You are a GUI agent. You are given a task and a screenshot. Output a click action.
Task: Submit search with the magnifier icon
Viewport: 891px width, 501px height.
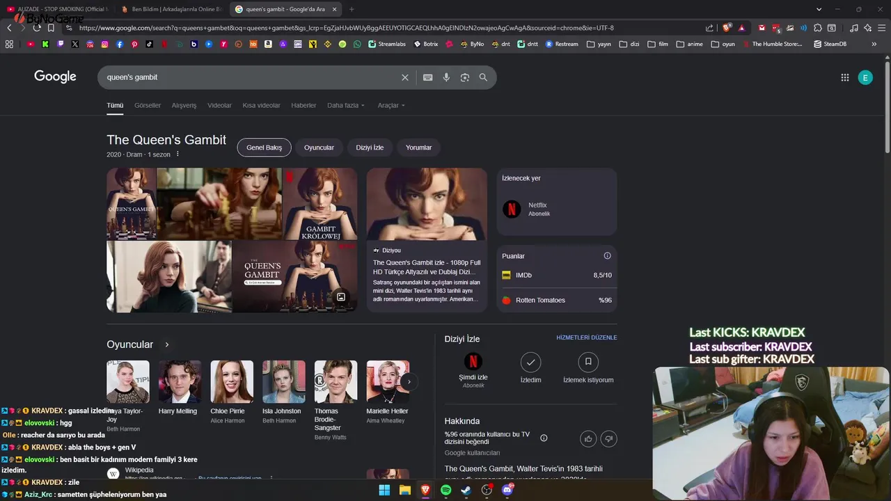pos(483,77)
